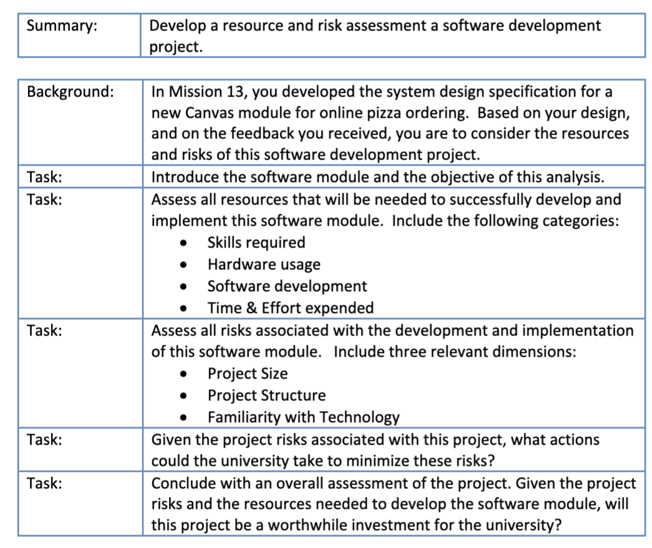This screenshot has height=548, width=652.
Task: Click the "Assess all resources" task text
Action: (x=386, y=210)
